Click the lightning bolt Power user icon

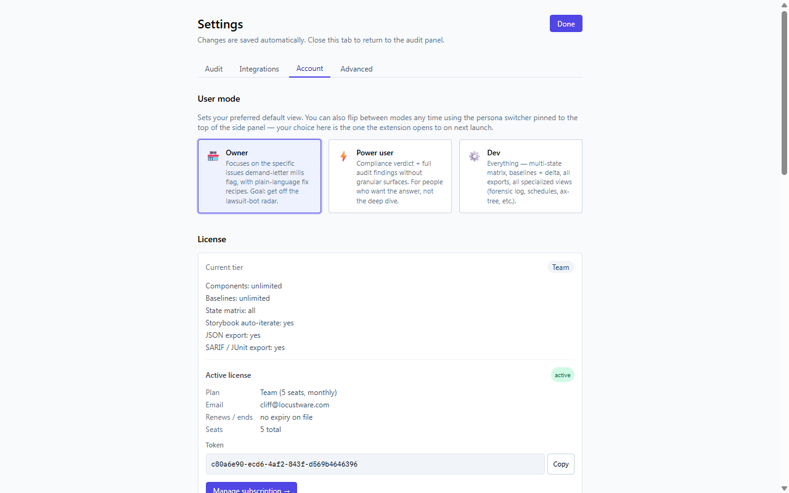(x=343, y=157)
